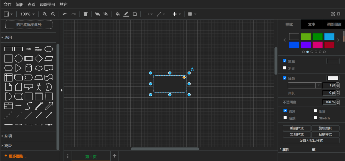
Task: Click 设置为默认样式 button
Action: click(x=311, y=140)
